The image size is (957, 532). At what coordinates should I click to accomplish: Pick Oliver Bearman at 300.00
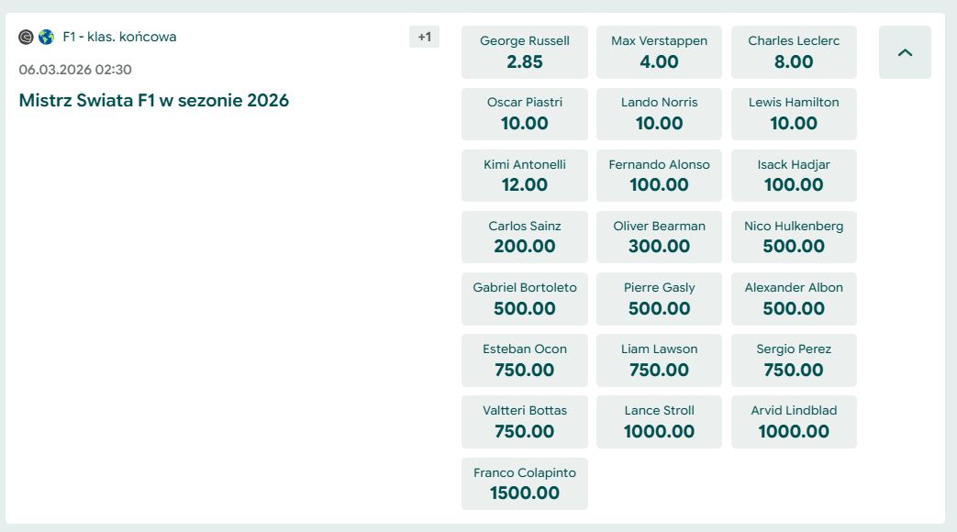(659, 237)
